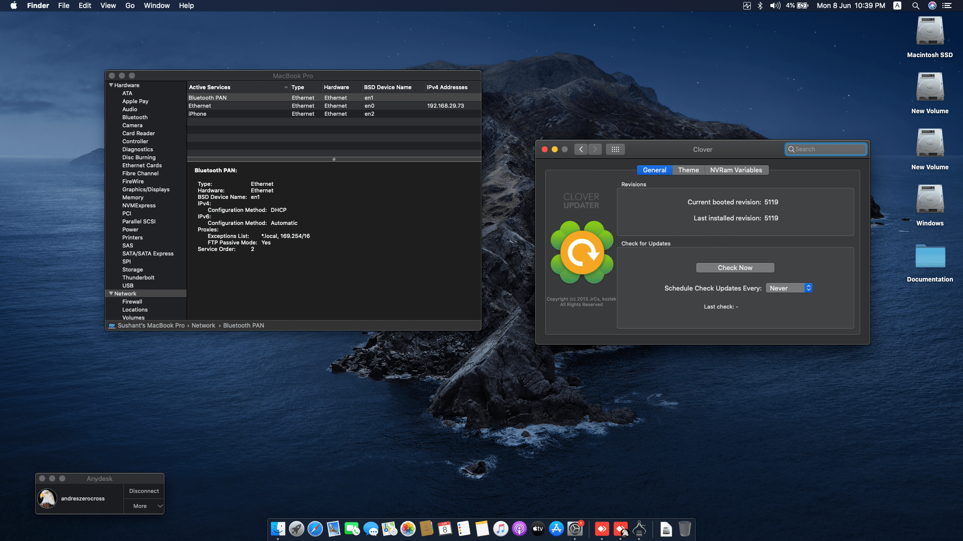The width and height of the screenshot is (963, 541).
Task: Show all preferences grid in Clover window
Action: pos(615,149)
